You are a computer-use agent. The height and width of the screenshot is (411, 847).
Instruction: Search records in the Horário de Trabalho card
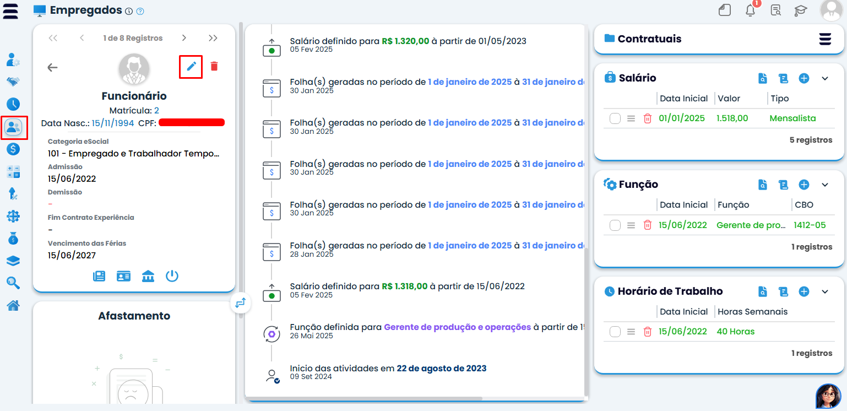point(762,291)
